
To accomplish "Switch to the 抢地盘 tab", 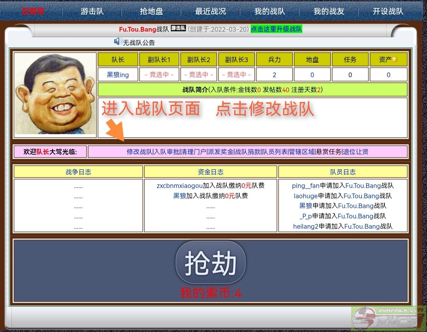I will coord(151,11).
